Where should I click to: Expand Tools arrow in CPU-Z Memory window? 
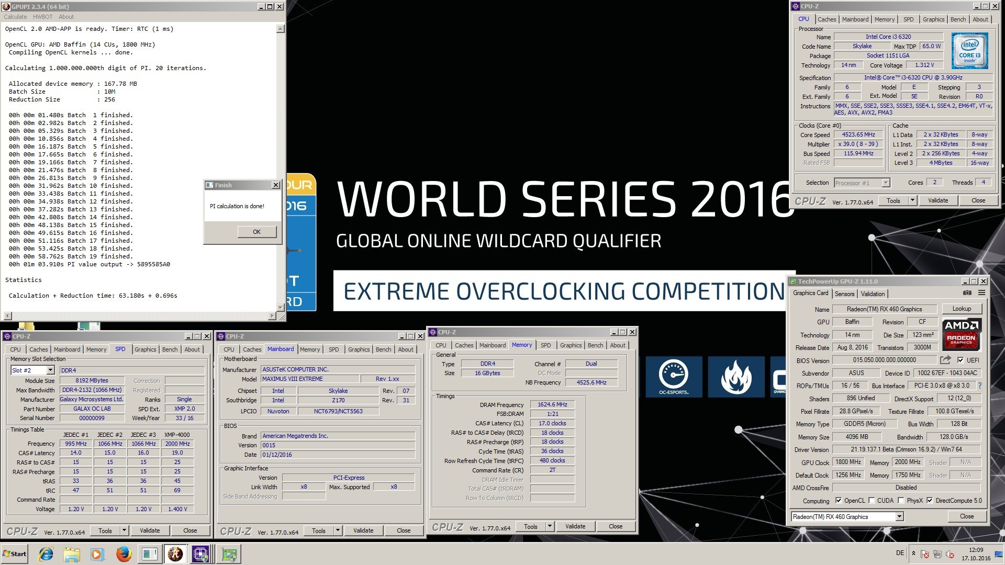(550, 526)
